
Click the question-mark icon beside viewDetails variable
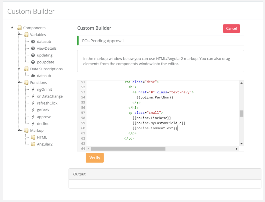click(x=33, y=48)
